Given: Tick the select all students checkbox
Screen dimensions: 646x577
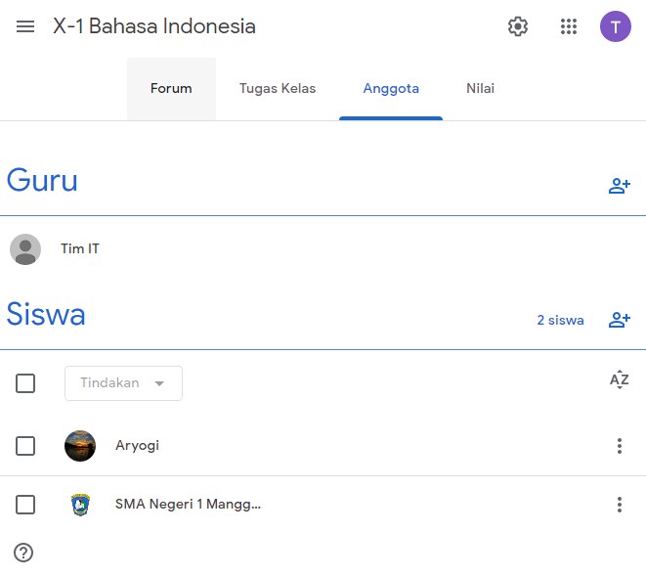Looking at the screenshot, I should [x=25, y=383].
